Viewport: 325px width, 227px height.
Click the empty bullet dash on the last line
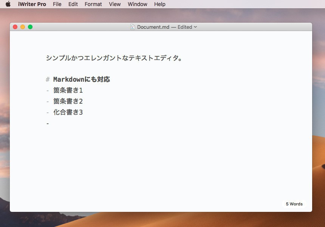(x=48, y=123)
